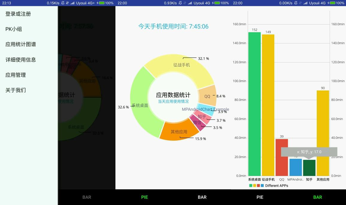Select the green highlighted BAR tab
Screen dimensions: 346x205
coord(318,197)
